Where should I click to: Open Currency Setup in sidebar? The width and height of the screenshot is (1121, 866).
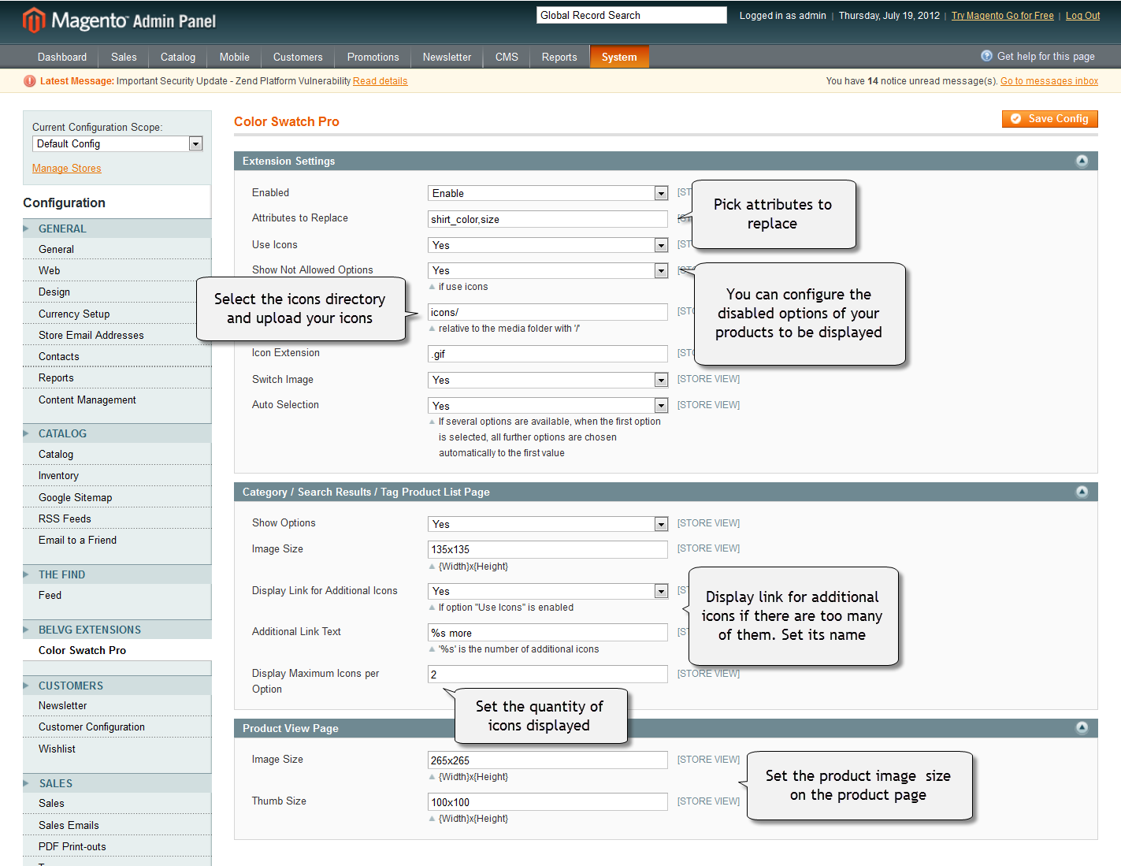(74, 314)
